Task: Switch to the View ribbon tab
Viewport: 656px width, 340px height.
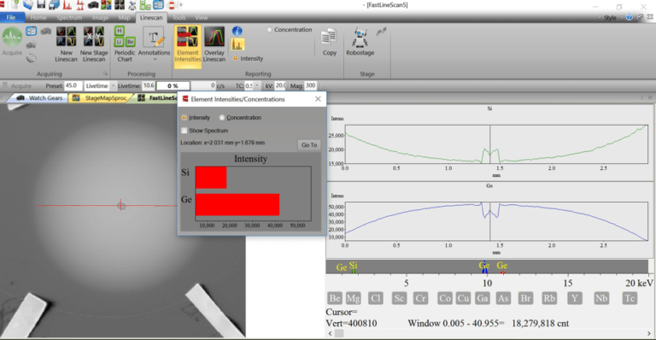Action: click(x=202, y=18)
